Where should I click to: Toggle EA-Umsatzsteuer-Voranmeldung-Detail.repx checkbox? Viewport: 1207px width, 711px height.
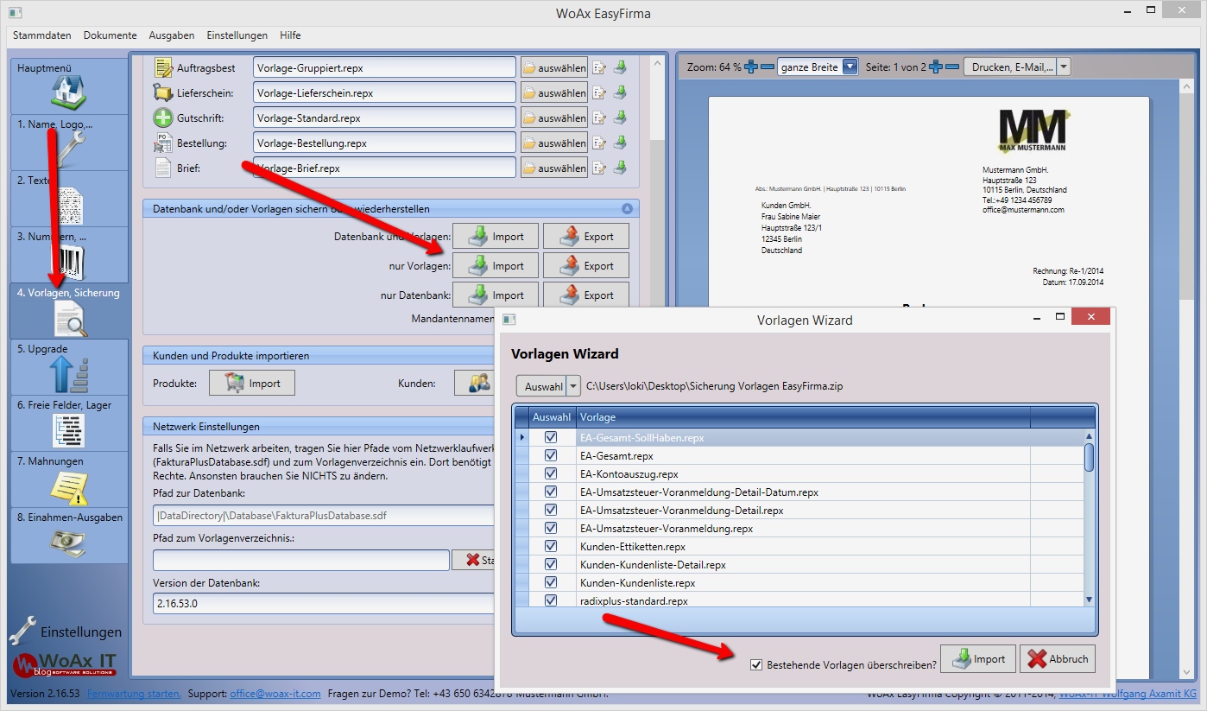coord(551,511)
